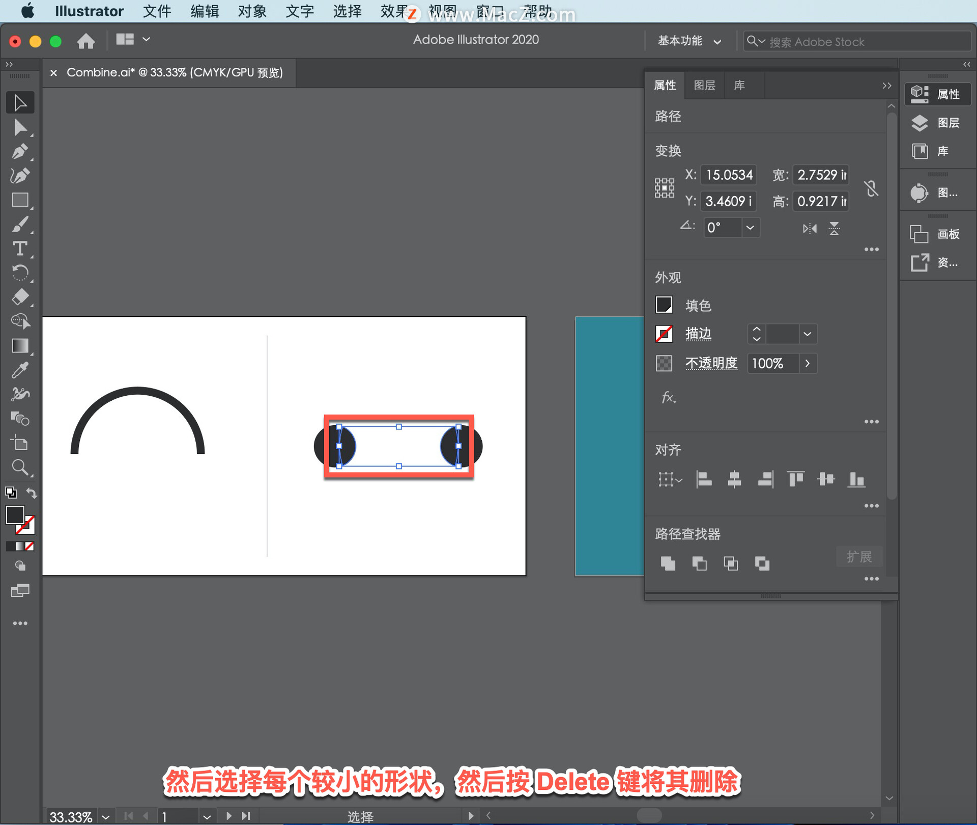Open the 对象 menu

[252, 11]
